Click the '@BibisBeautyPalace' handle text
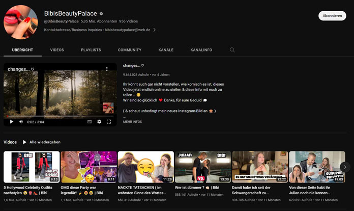Image resolution: width=354 pixels, height=211 pixels. (61, 21)
